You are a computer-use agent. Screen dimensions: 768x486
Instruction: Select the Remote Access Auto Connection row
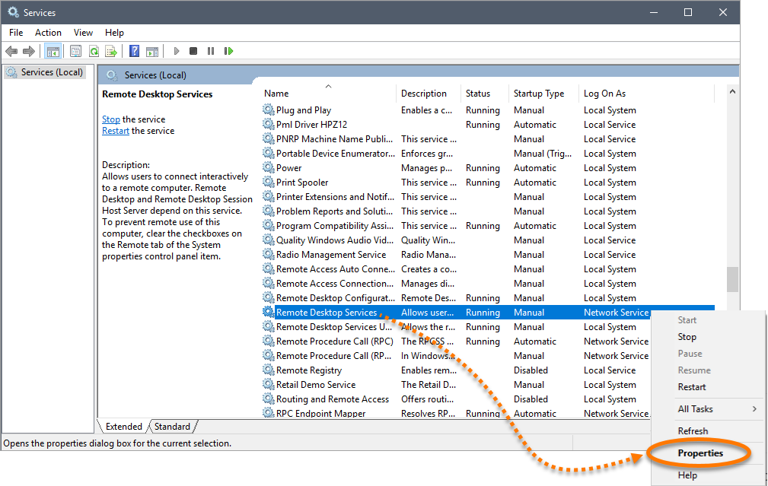coord(488,268)
